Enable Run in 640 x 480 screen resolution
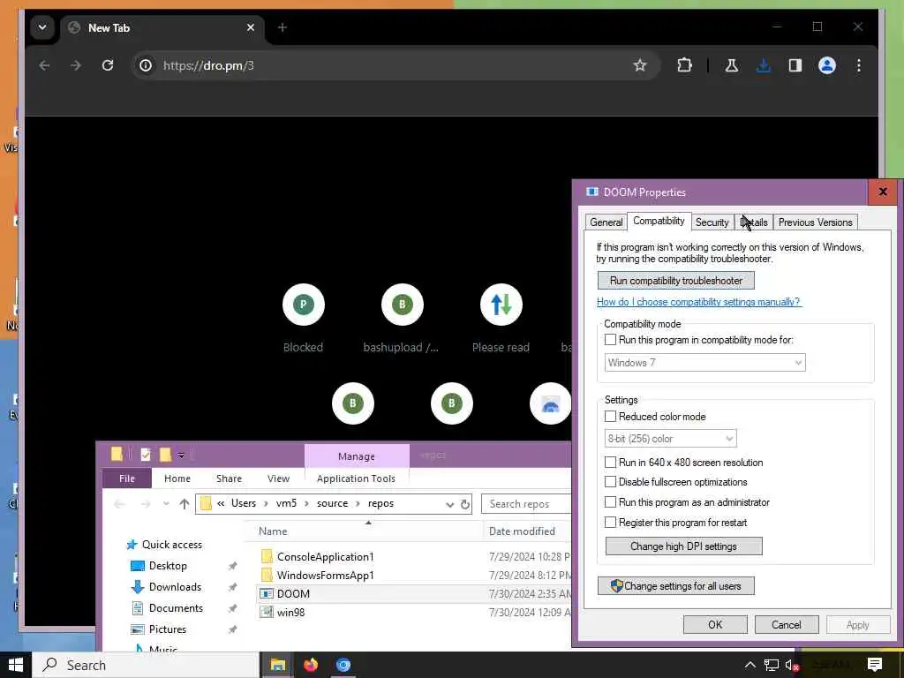This screenshot has height=678, width=904. pyautogui.click(x=610, y=463)
